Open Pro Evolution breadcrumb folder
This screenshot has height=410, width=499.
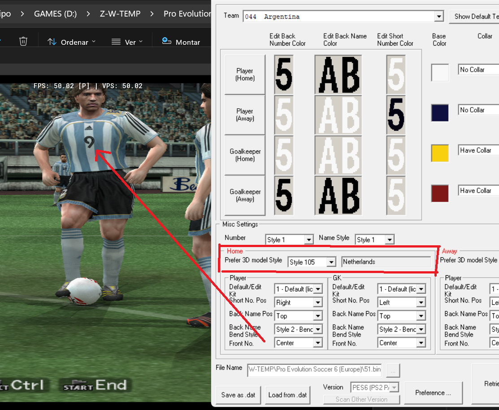pyautogui.click(x=187, y=14)
